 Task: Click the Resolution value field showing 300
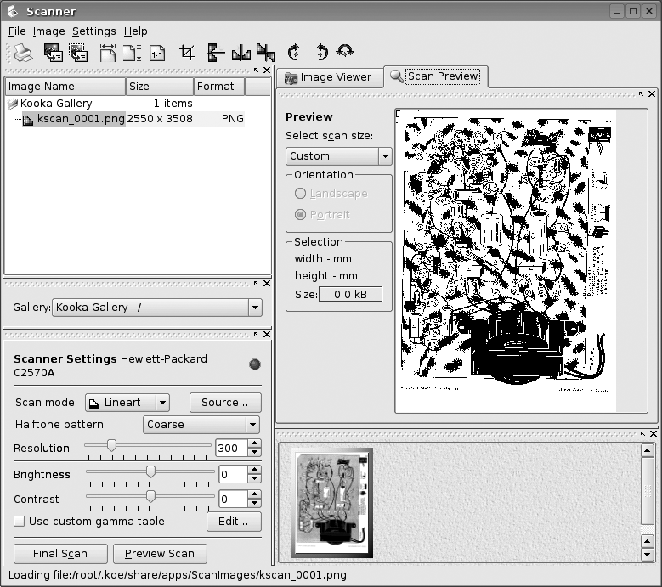point(231,449)
